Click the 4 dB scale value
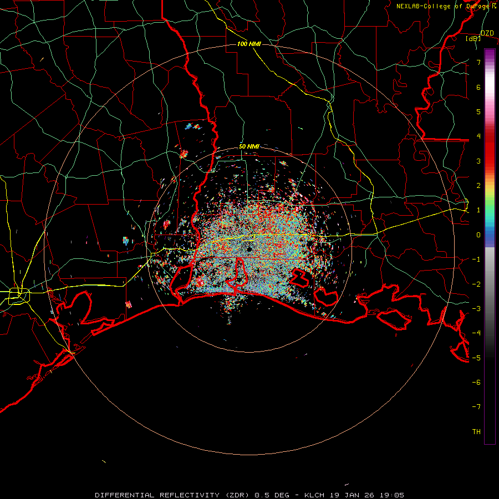 tap(478, 136)
